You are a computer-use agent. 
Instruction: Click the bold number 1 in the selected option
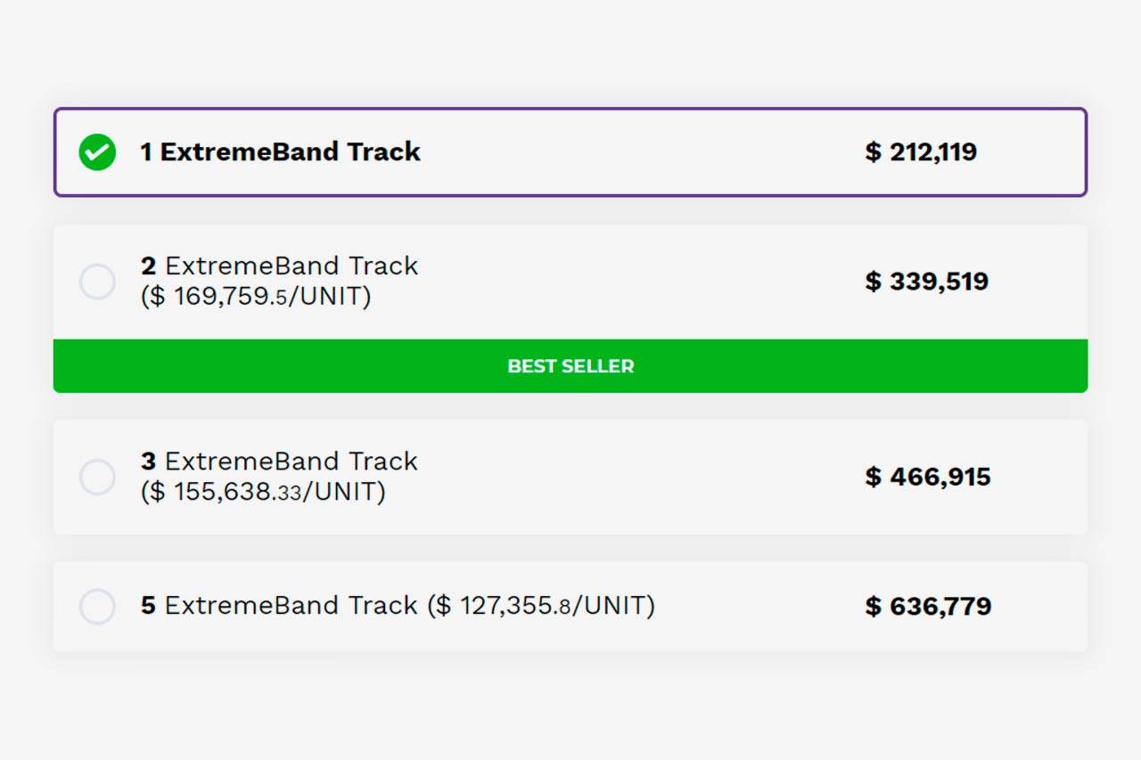tap(146, 152)
